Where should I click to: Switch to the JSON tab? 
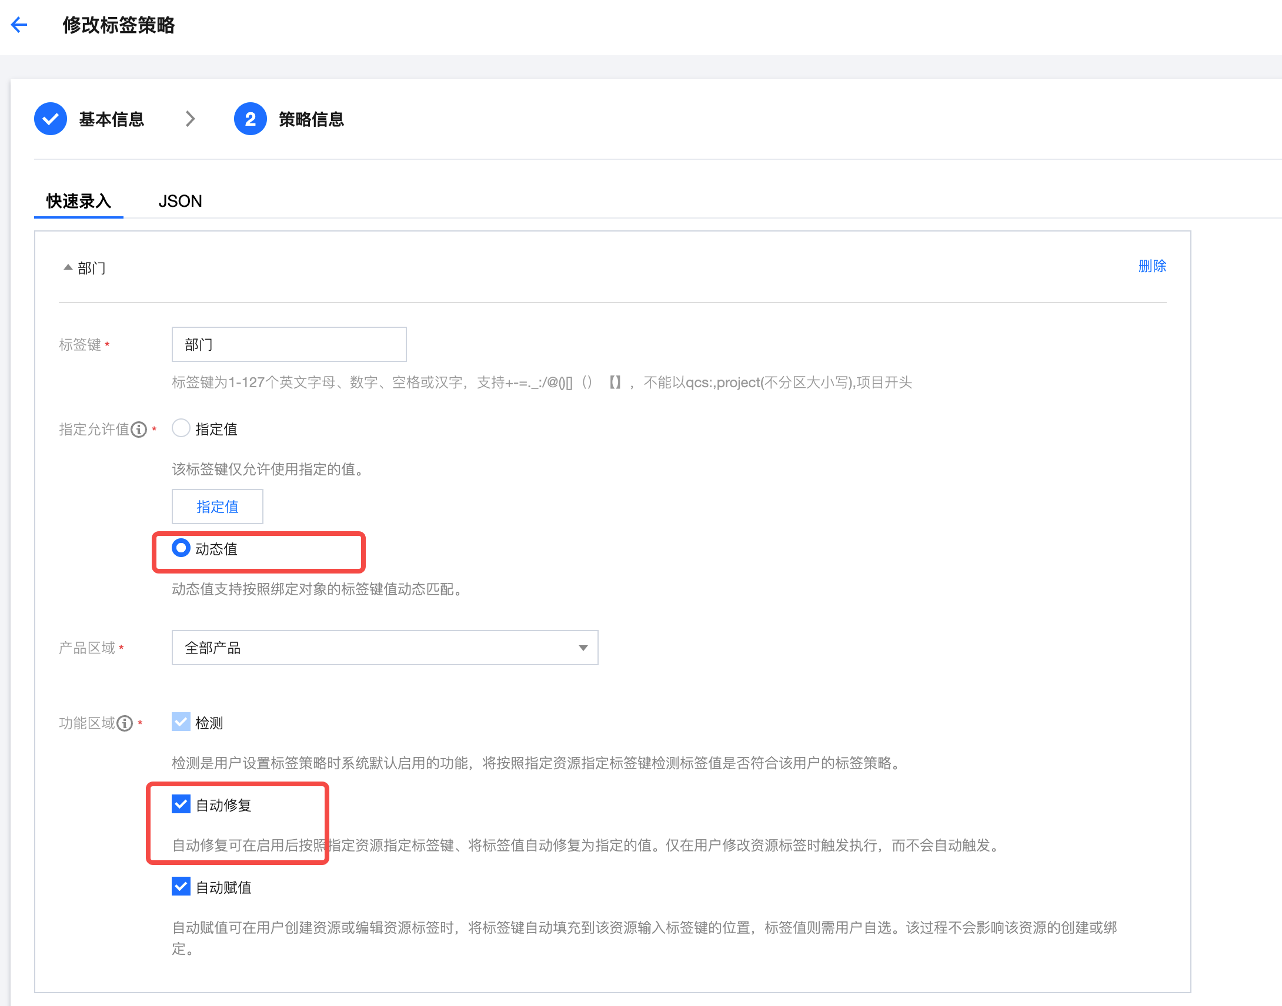coord(180,202)
